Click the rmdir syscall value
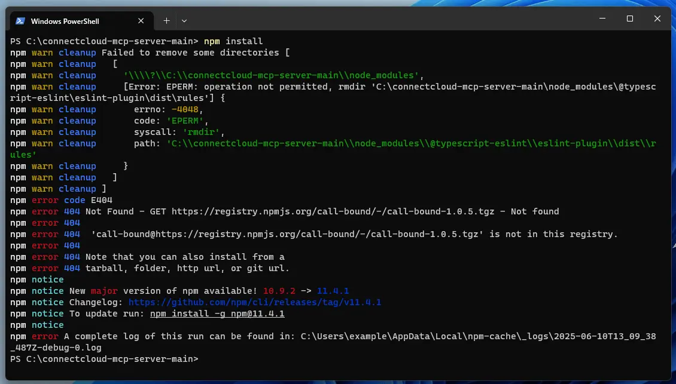Screen dimensions: 676x384 (200, 132)
